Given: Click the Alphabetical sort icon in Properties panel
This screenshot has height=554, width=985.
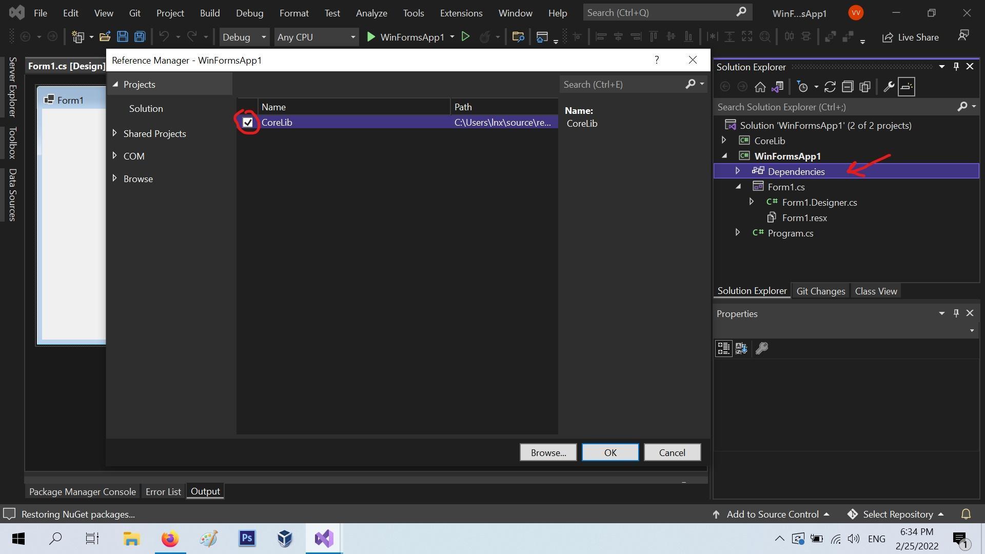Looking at the screenshot, I should (x=741, y=348).
